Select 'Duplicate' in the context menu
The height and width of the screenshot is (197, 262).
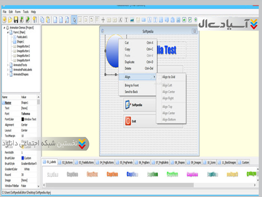tap(130, 62)
